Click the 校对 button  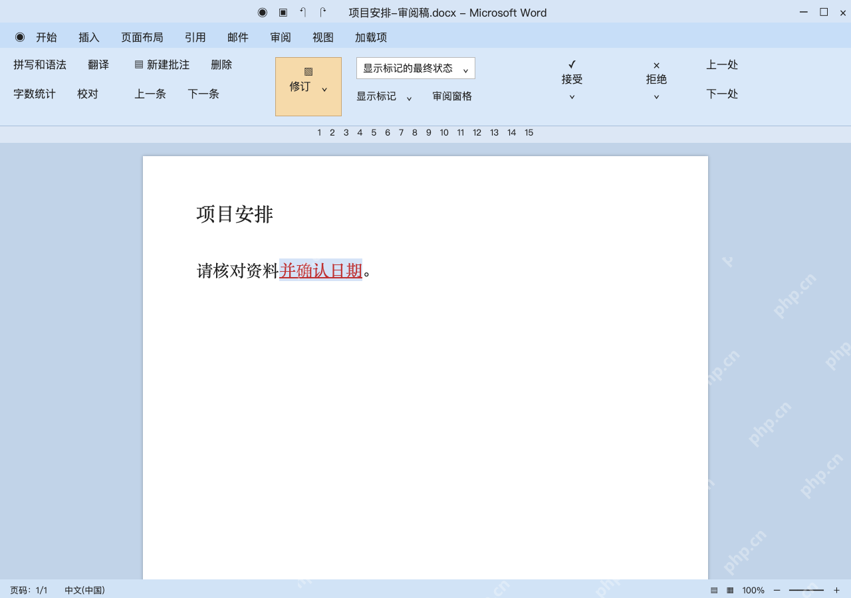tap(88, 94)
